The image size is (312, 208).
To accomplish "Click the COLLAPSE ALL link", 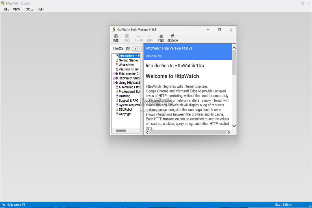I will [153, 56].
